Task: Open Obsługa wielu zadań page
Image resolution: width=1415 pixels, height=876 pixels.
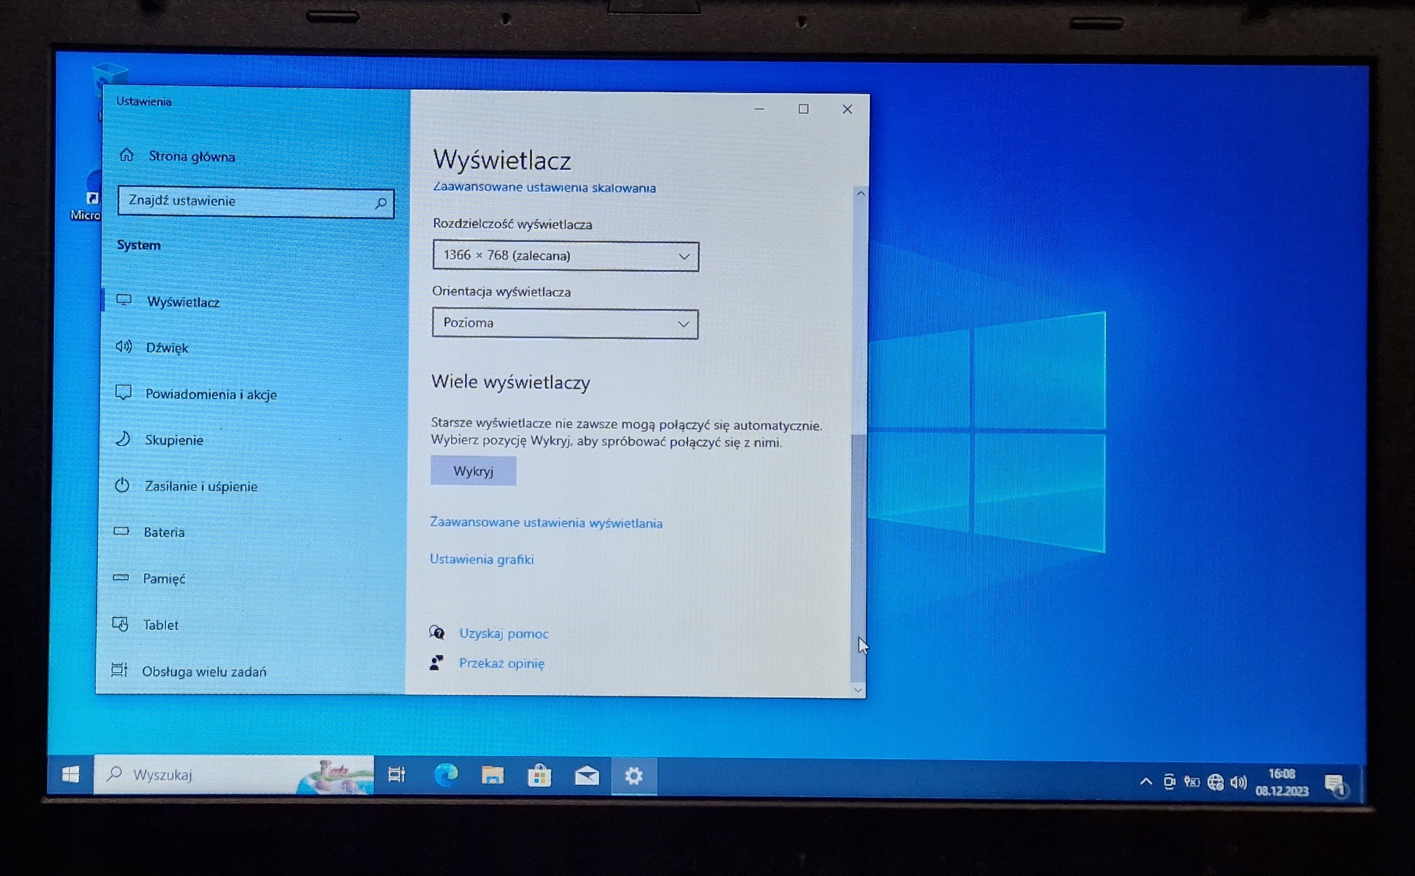Action: pyautogui.click(x=204, y=671)
